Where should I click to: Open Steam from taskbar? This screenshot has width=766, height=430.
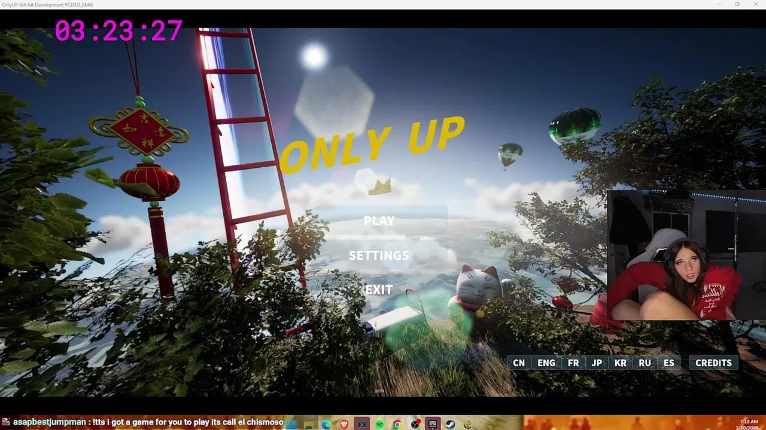tap(450, 425)
